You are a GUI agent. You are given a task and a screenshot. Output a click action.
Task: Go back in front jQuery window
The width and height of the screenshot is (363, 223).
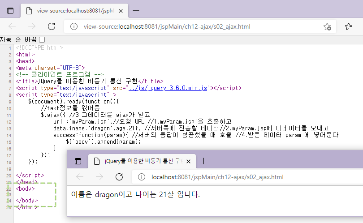point(80,177)
